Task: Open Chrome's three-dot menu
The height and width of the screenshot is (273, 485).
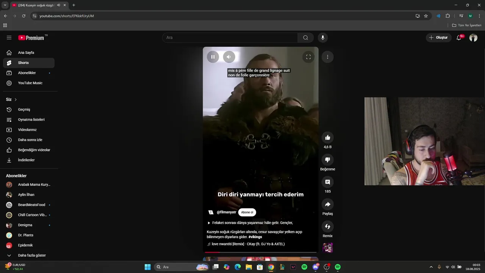Action: point(479,16)
